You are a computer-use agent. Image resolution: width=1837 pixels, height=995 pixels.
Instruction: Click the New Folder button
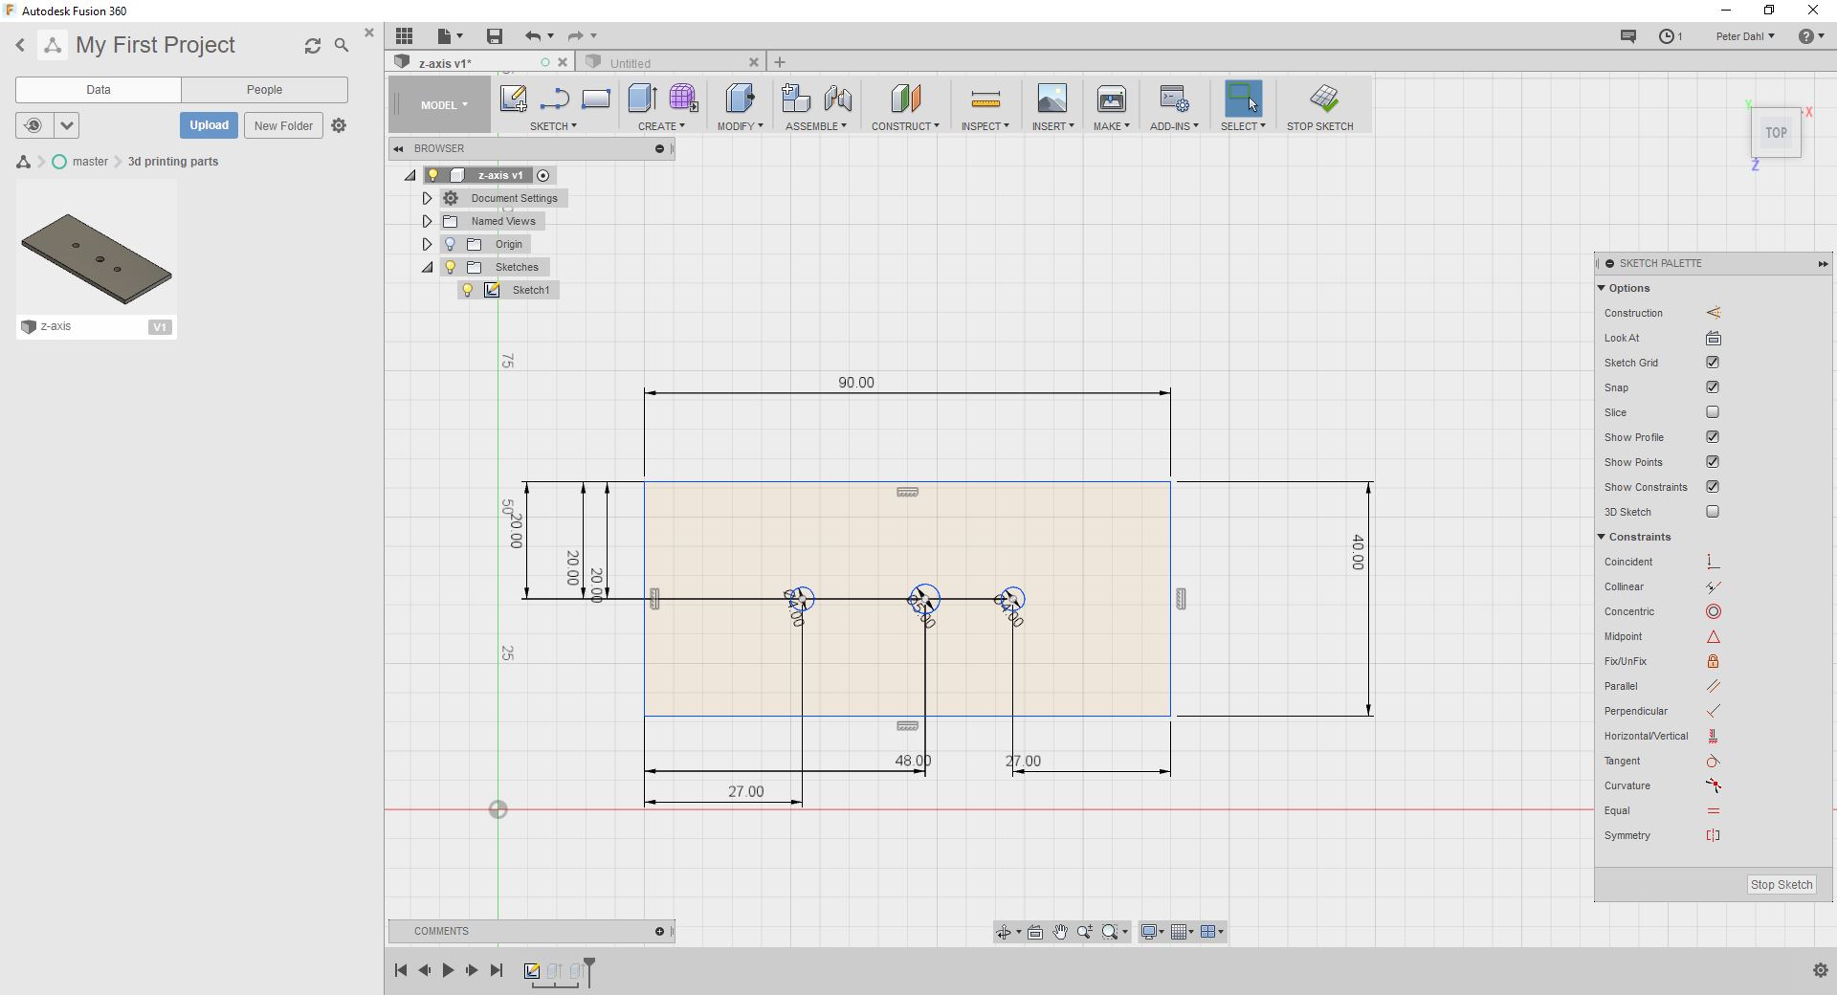point(283,125)
